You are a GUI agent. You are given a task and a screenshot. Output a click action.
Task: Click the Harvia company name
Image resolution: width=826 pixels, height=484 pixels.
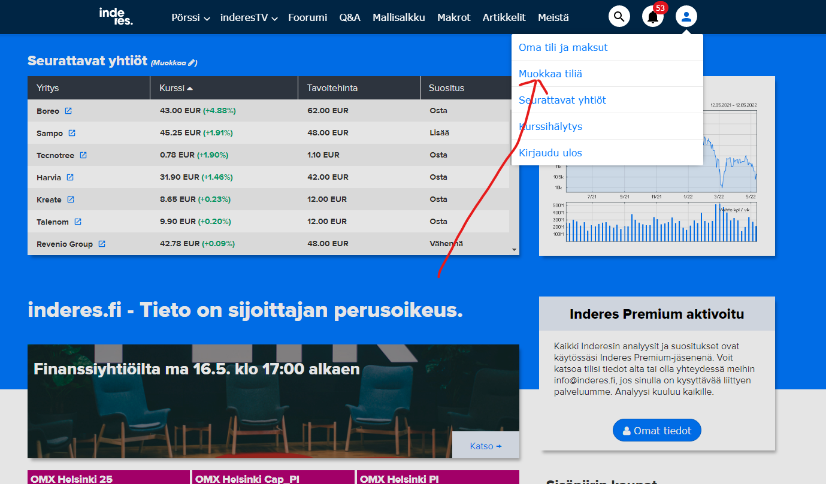pyautogui.click(x=49, y=177)
